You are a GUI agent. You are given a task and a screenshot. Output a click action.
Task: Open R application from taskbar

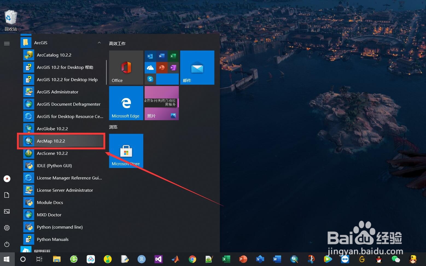click(x=141, y=259)
